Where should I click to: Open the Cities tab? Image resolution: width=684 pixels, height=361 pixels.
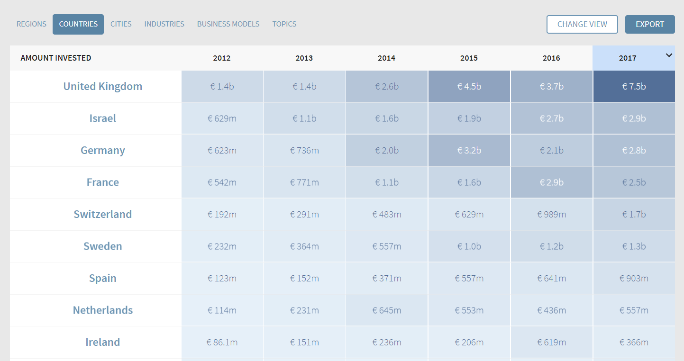coord(121,24)
